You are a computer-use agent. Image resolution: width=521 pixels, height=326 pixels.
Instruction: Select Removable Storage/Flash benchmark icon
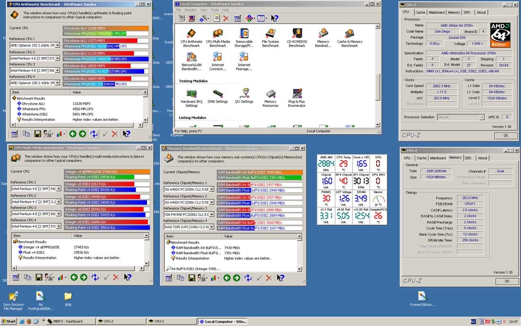(244, 38)
